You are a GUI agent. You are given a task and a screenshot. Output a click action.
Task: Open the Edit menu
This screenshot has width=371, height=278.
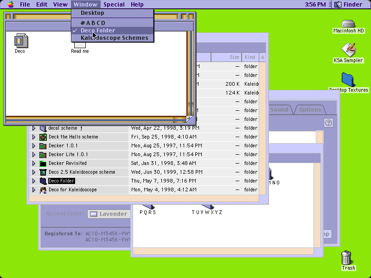42,4
